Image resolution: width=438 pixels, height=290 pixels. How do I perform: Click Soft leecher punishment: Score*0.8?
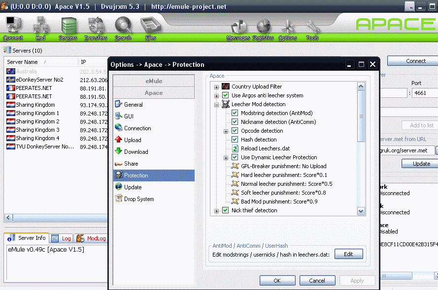click(x=283, y=193)
